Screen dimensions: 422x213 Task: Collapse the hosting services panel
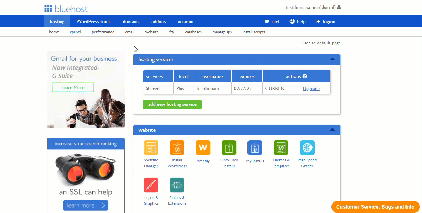click(332, 59)
